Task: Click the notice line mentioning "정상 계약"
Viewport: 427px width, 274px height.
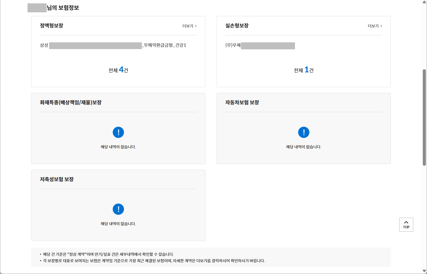Action: 108,254
